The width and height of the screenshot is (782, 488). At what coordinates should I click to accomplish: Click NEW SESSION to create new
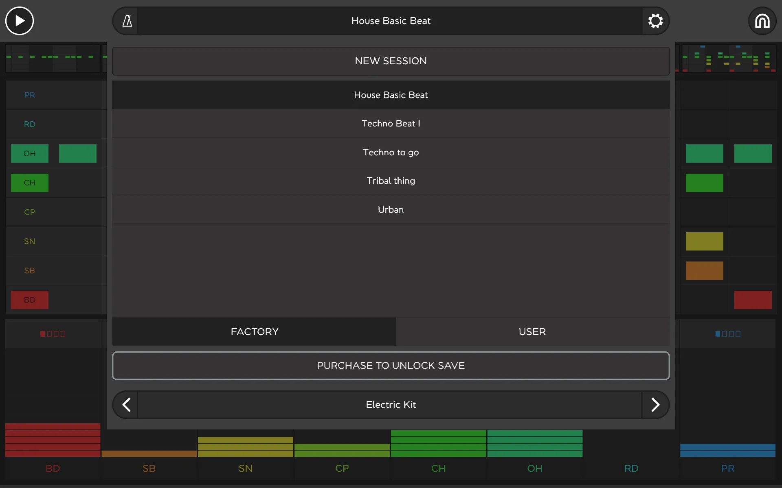coord(391,61)
